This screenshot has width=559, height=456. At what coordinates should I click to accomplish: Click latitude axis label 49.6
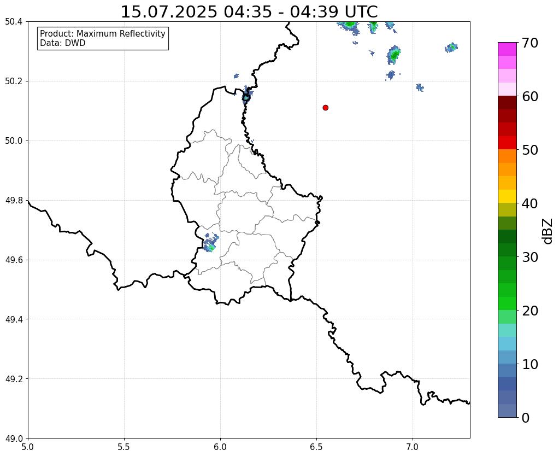pyautogui.click(x=14, y=260)
